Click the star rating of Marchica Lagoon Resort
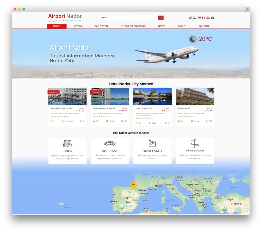262x232 pixels. pyautogui.click(x=60, y=116)
